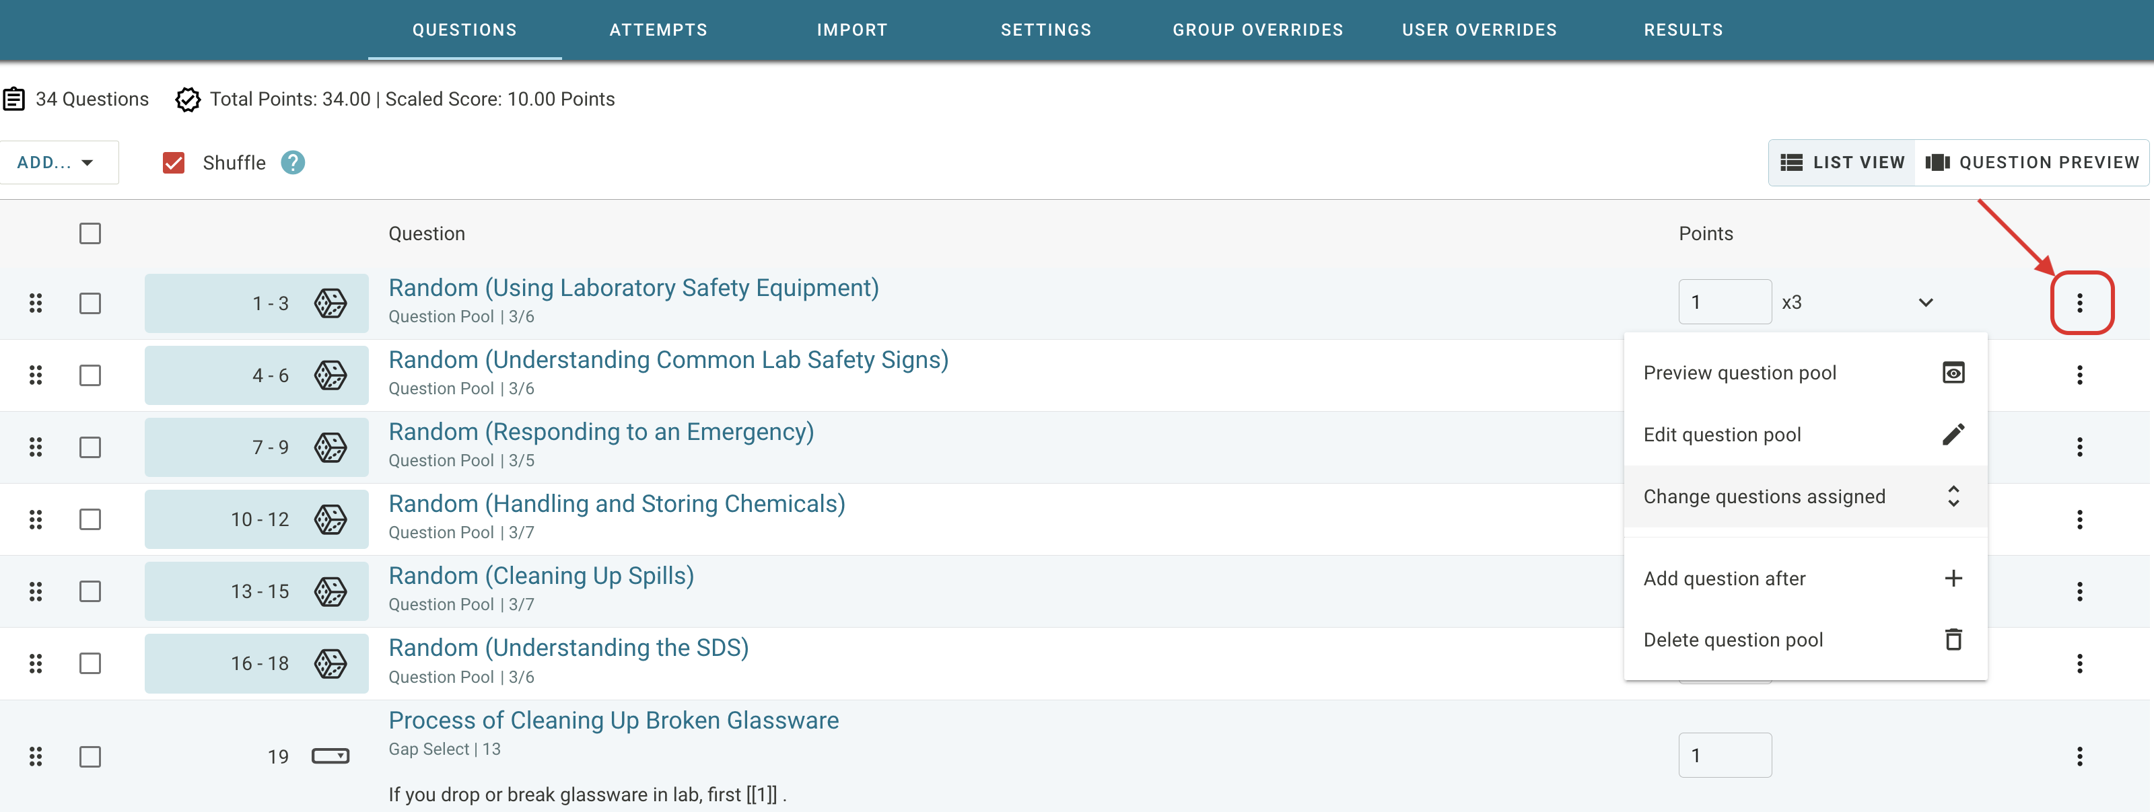
Task: Click the trash icon for Delete question pool
Action: [x=1953, y=640]
